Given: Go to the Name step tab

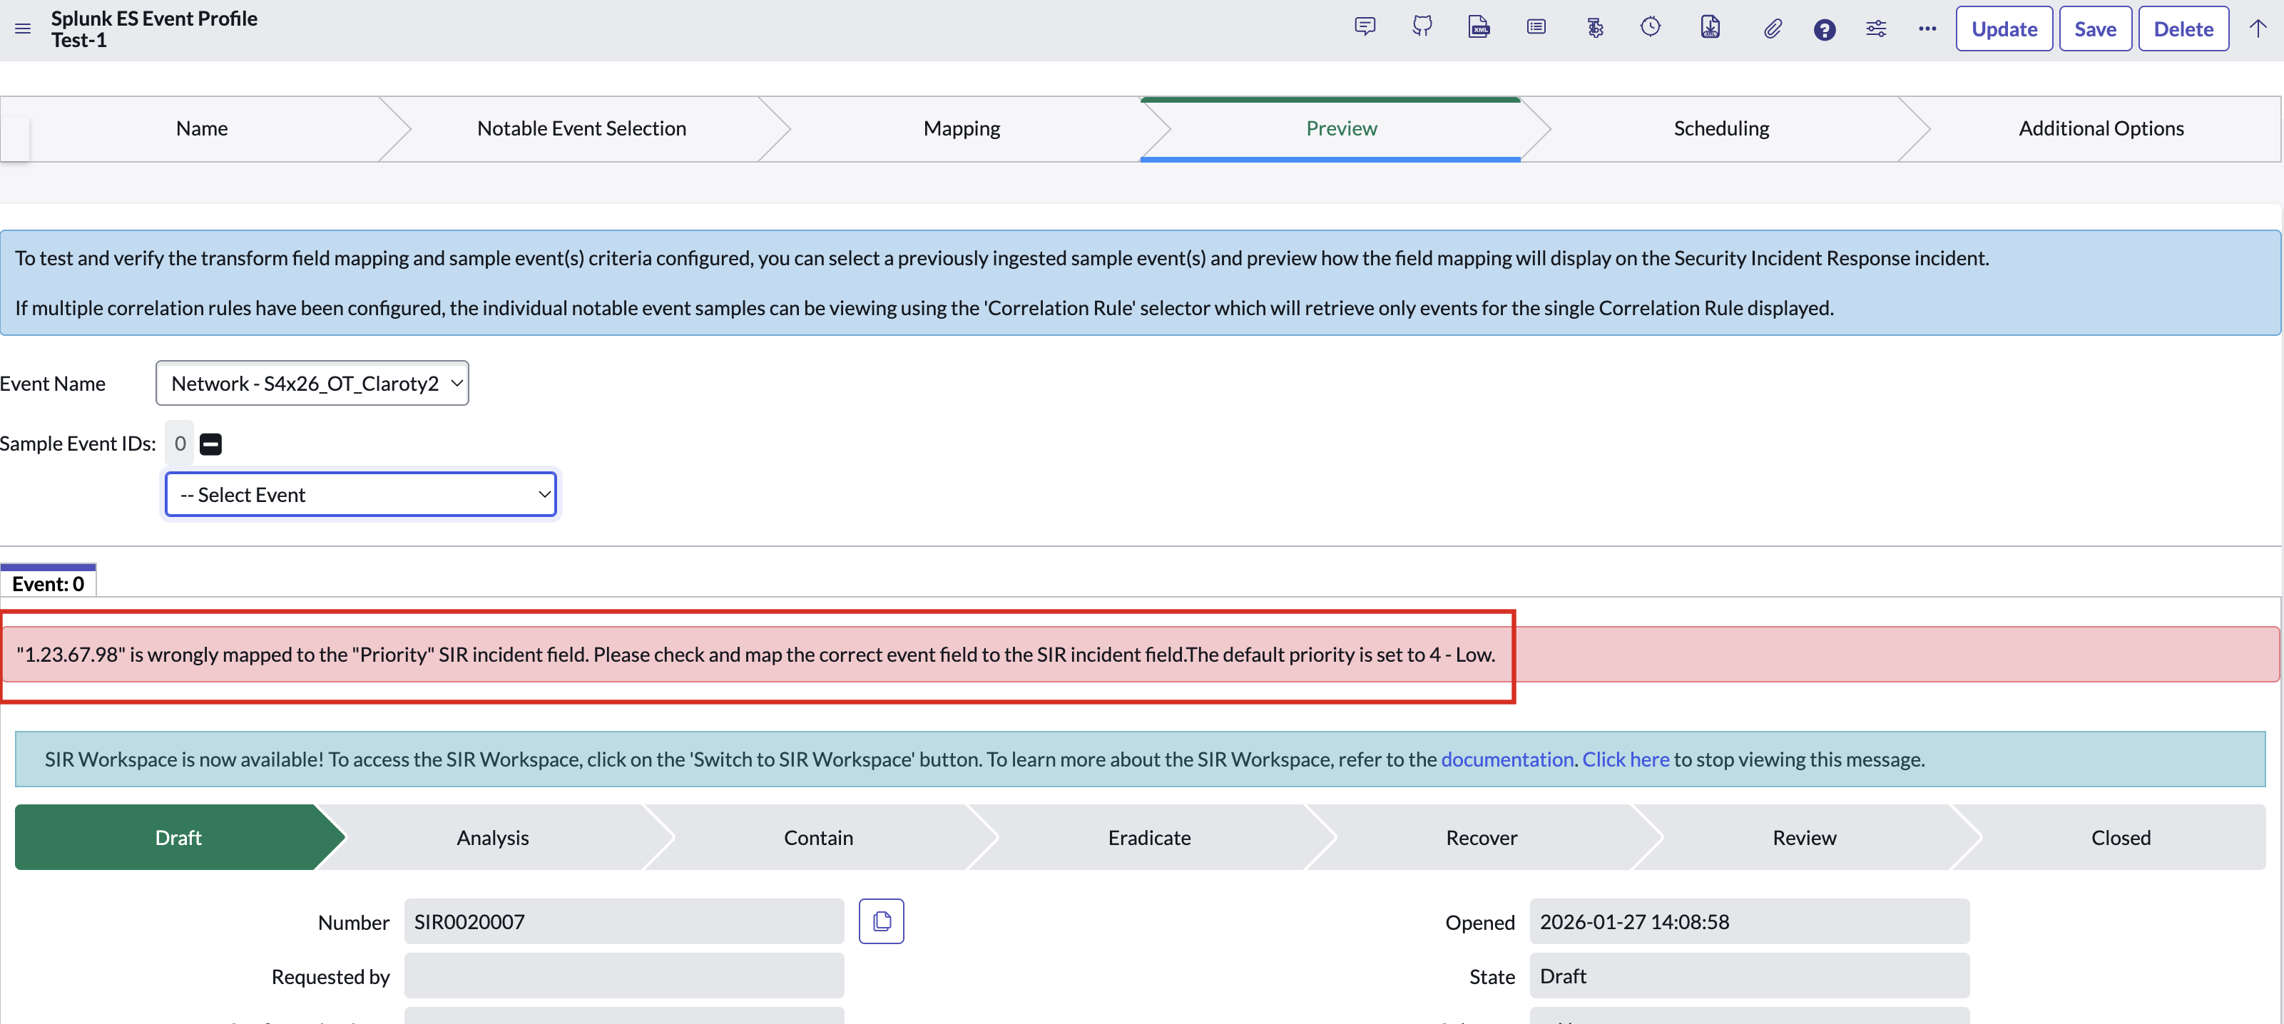Looking at the screenshot, I should 202,128.
